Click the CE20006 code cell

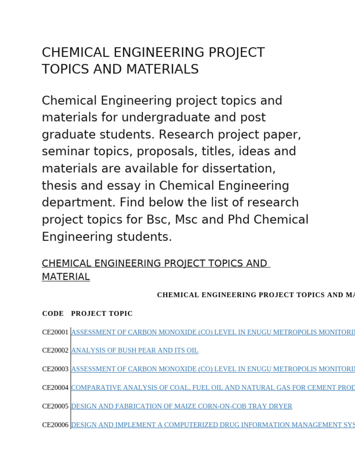[x=55, y=425]
